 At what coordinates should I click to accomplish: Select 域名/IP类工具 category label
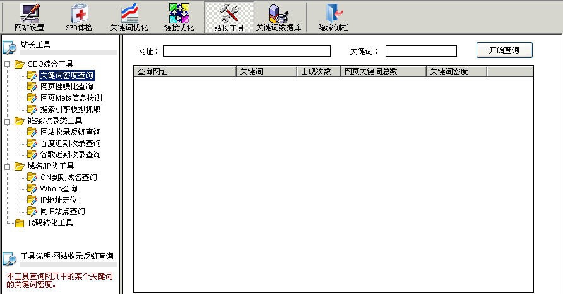pyautogui.click(x=51, y=166)
